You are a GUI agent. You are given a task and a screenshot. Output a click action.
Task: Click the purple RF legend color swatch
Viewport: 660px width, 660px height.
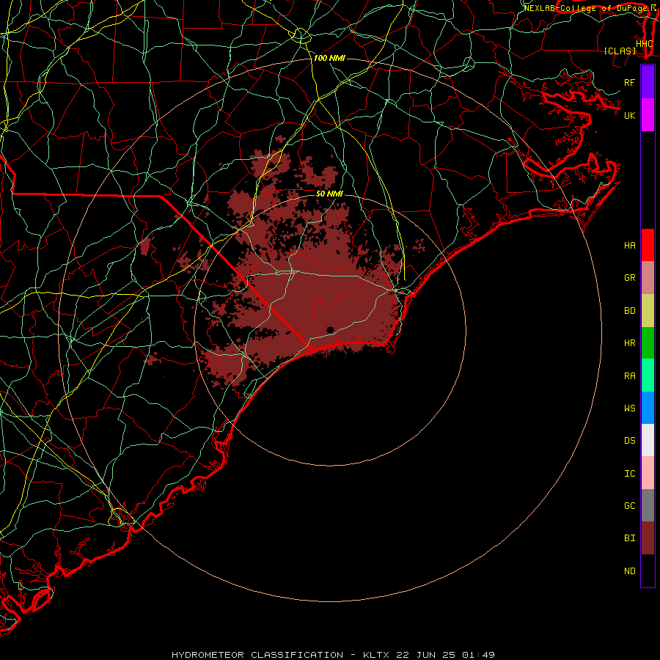(x=648, y=82)
